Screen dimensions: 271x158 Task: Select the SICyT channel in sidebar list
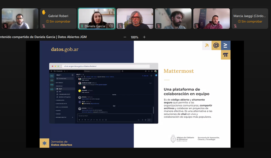point(65,89)
